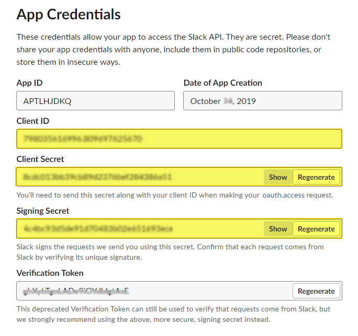Viewport: 358px width, 336px height.
Task: Focus the blurred Signing Secret field
Action: point(139,229)
